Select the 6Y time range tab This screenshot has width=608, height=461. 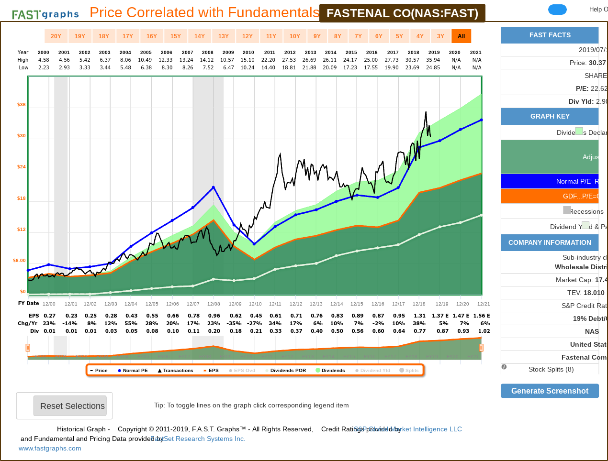click(x=379, y=36)
